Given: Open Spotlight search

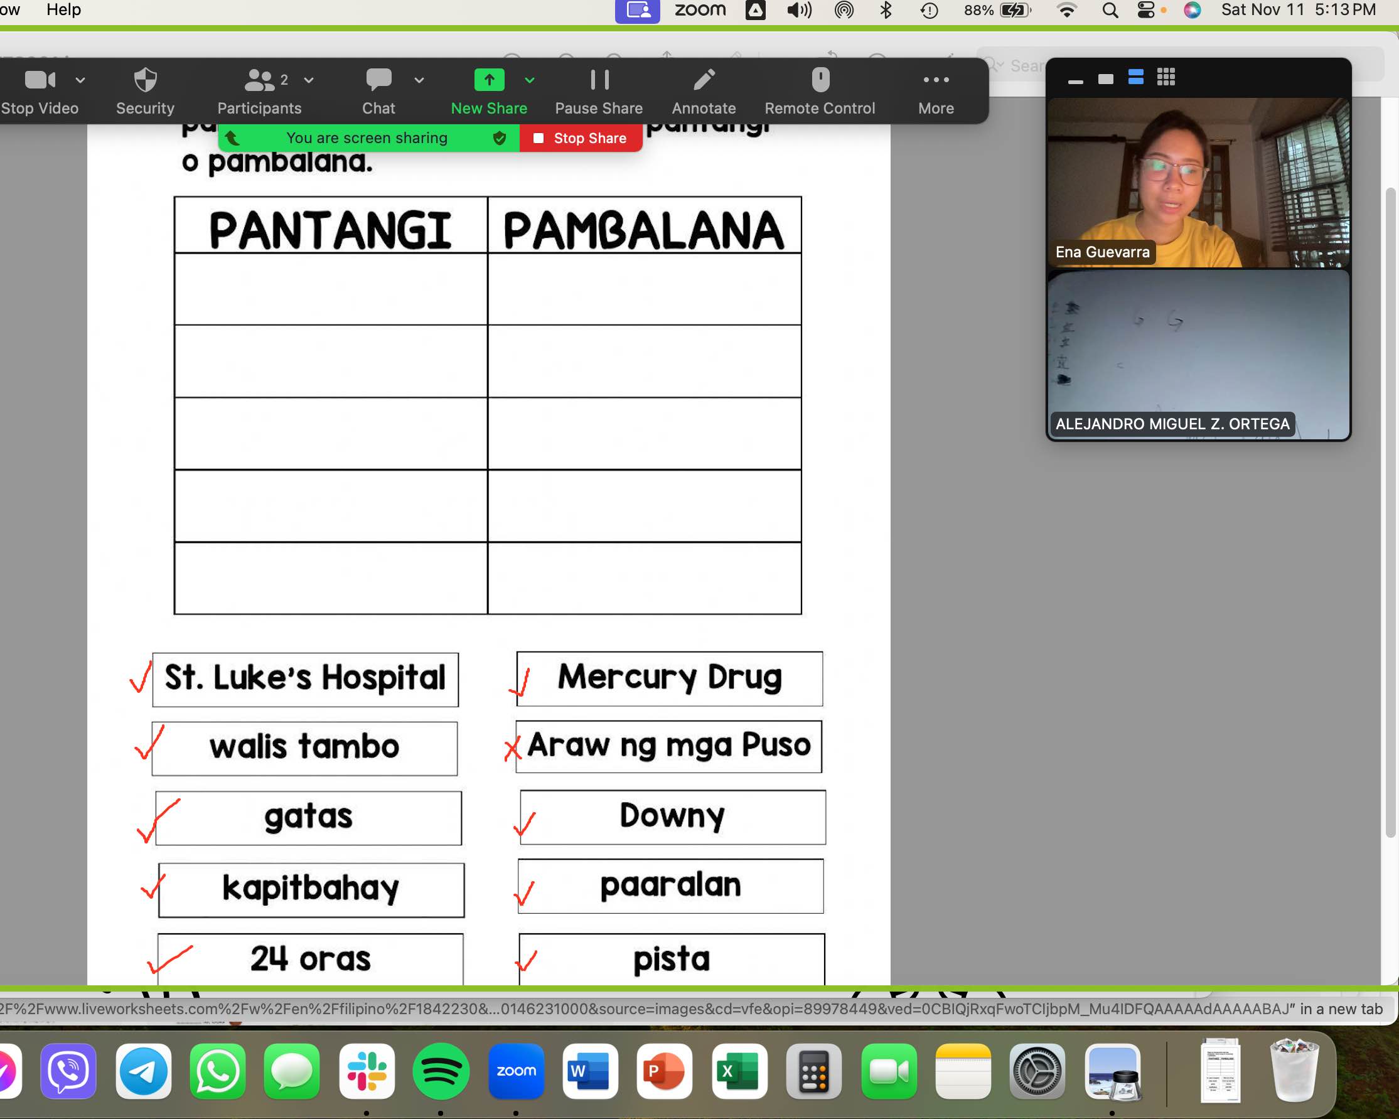Looking at the screenshot, I should click(x=1110, y=11).
